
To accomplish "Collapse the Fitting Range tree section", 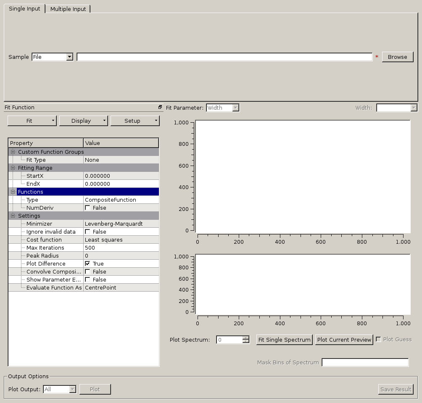I will pos(13,168).
